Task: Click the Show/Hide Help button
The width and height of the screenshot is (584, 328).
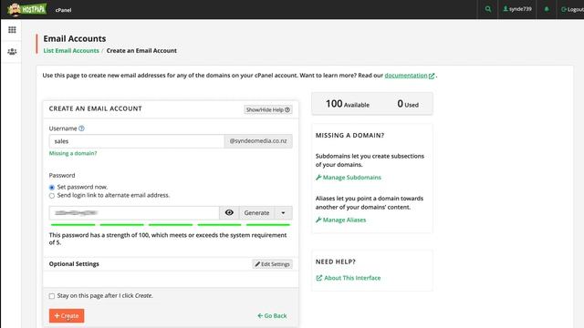Action: (x=267, y=109)
